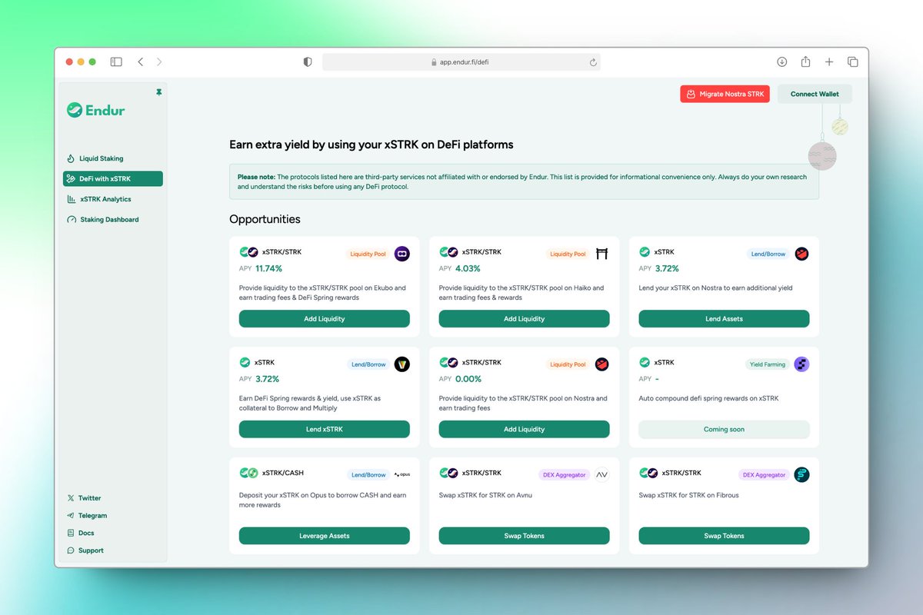Click the 11.74% APY value
This screenshot has width=923, height=615.
269,268
